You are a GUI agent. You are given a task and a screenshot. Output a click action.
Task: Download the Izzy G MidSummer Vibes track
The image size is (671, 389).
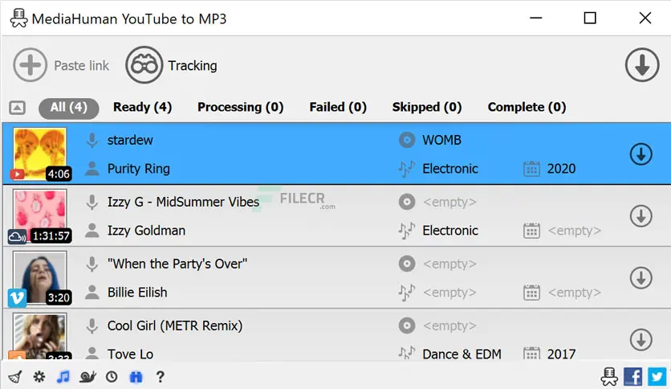640,215
